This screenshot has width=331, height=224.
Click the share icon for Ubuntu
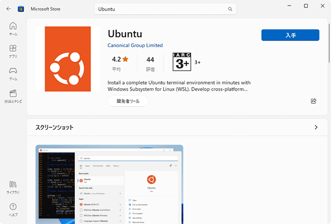313,101
